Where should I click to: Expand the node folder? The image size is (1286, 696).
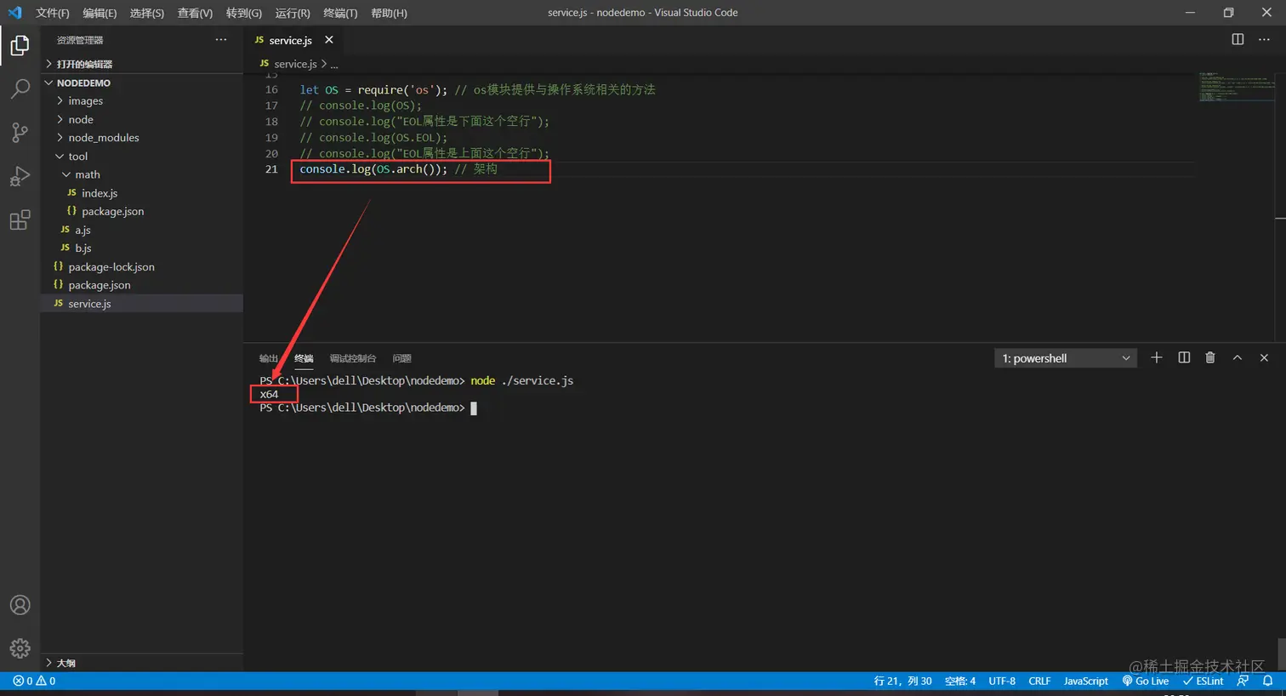tap(142, 120)
